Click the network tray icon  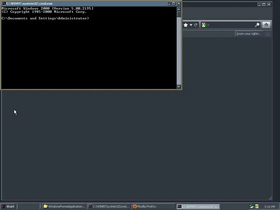252,206
